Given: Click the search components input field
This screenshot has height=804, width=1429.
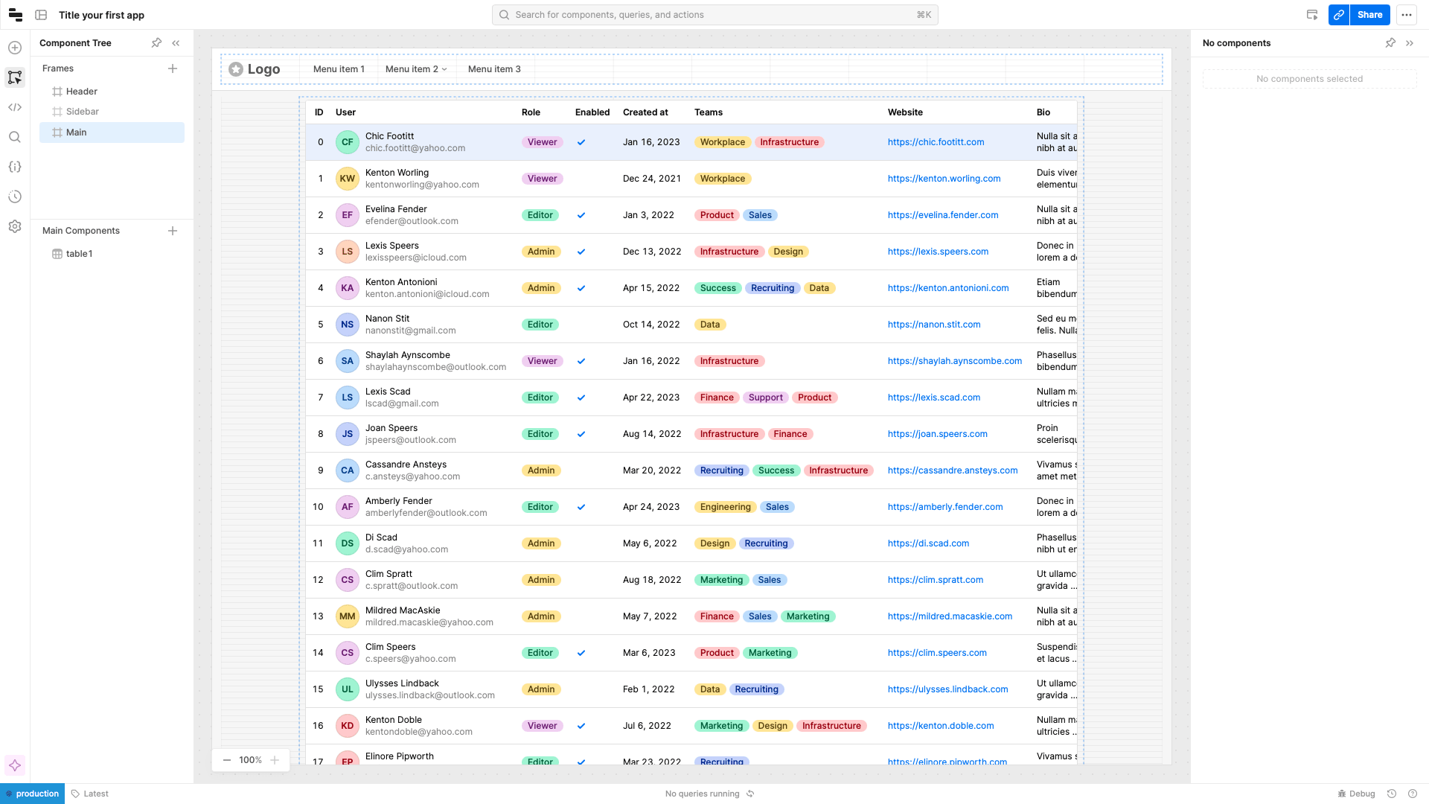Looking at the screenshot, I should click(x=714, y=15).
